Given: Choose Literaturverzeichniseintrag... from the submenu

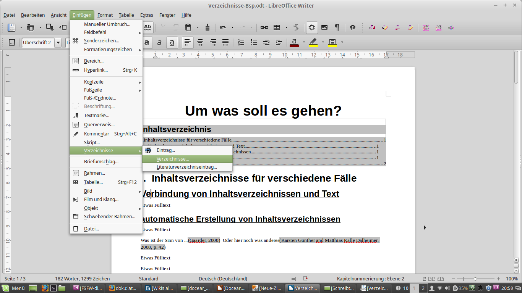Looking at the screenshot, I should (186, 167).
